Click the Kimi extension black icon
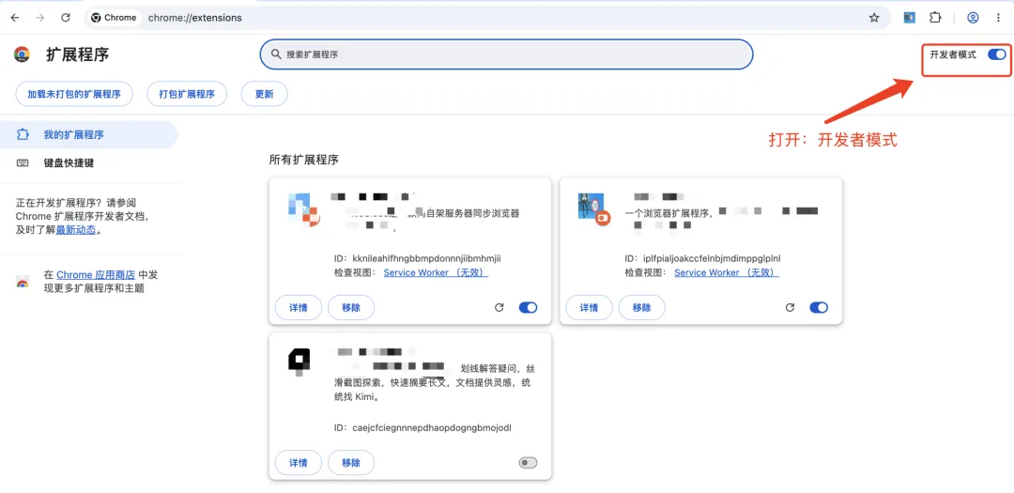Viewport: 1014px width, 493px height. [x=299, y=362]
